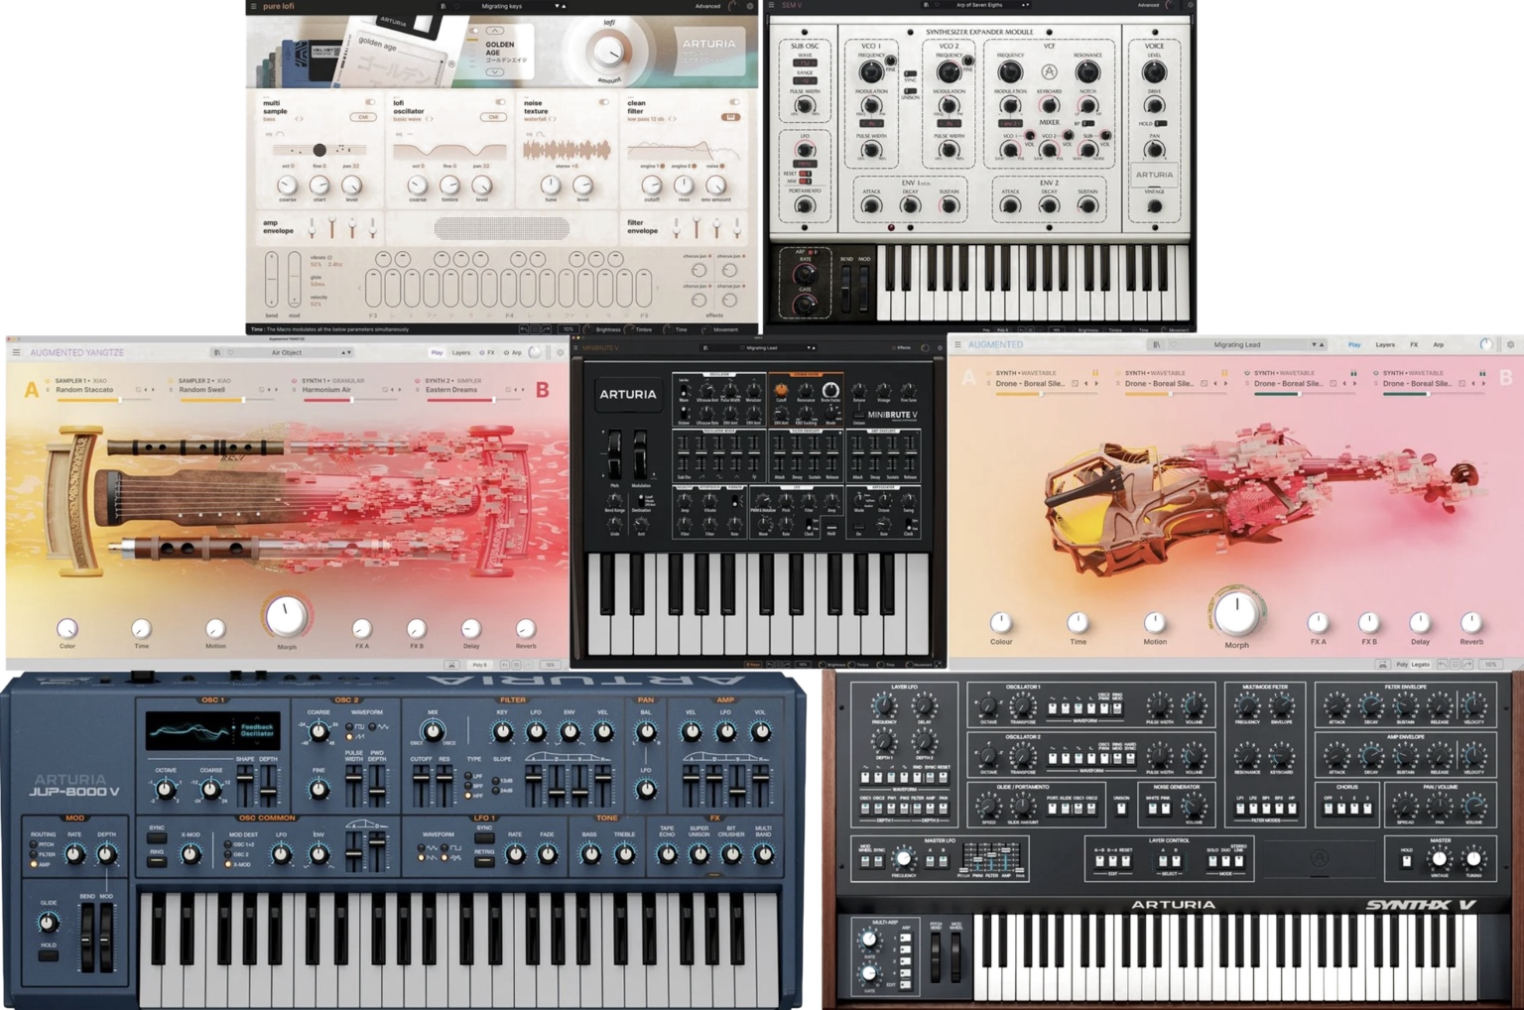Switch to Layers tab in right Augmented window

pyautogui.click(x=1384, y=344)
